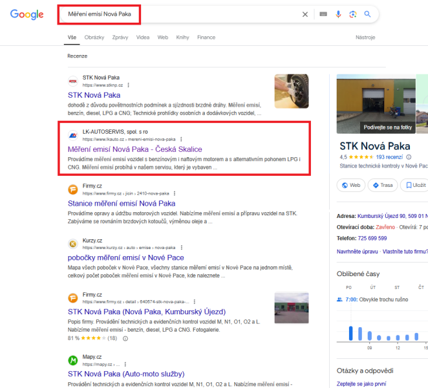Click Zeptejte se jako první link
Image resolution: width=428 pixels, height=388 pixels.
[x=361, y=384]
